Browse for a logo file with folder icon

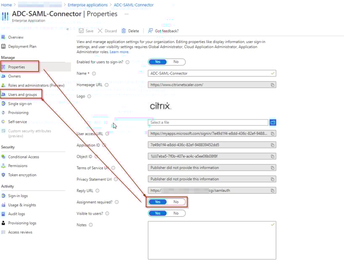pos(273,122)
